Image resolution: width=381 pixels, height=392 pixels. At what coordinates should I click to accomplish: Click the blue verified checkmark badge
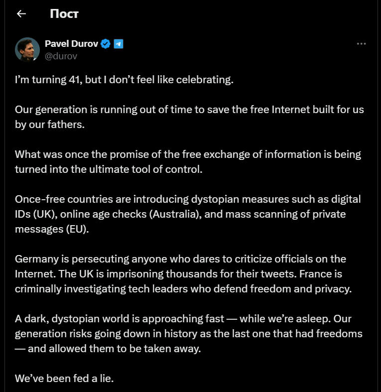tap(106, 44)
